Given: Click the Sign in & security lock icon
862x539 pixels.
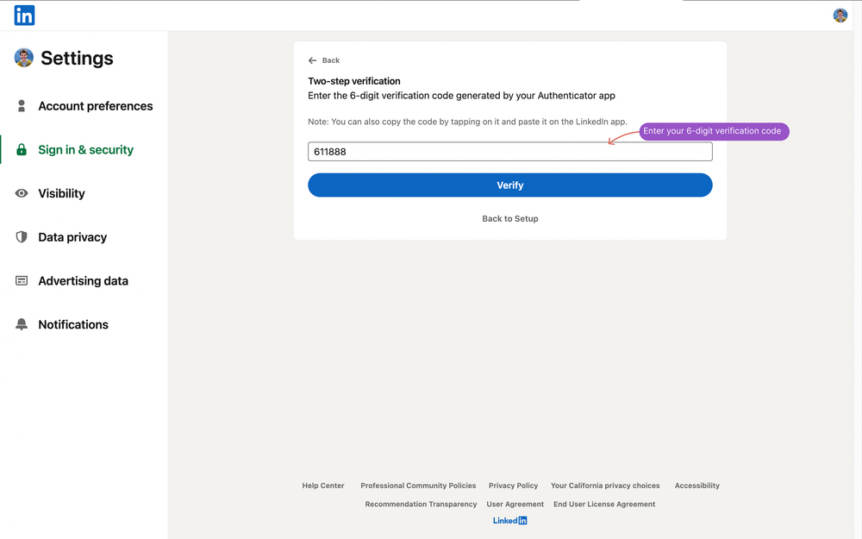Looking at the screenshot, I should [x=21, y=149].
